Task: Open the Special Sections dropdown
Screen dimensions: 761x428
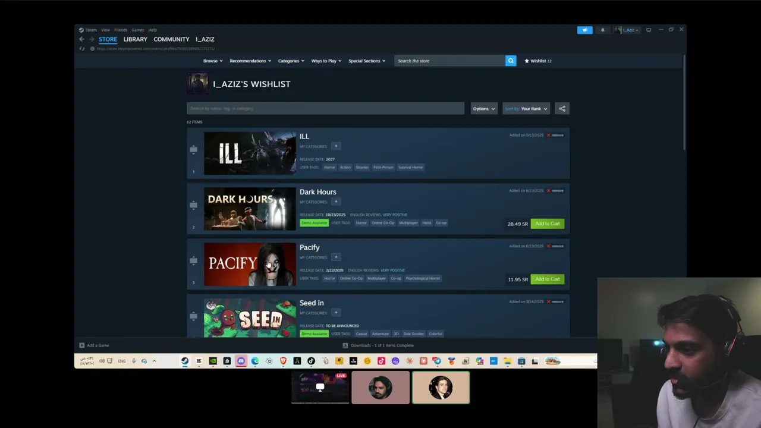Action: click(367, 61)
